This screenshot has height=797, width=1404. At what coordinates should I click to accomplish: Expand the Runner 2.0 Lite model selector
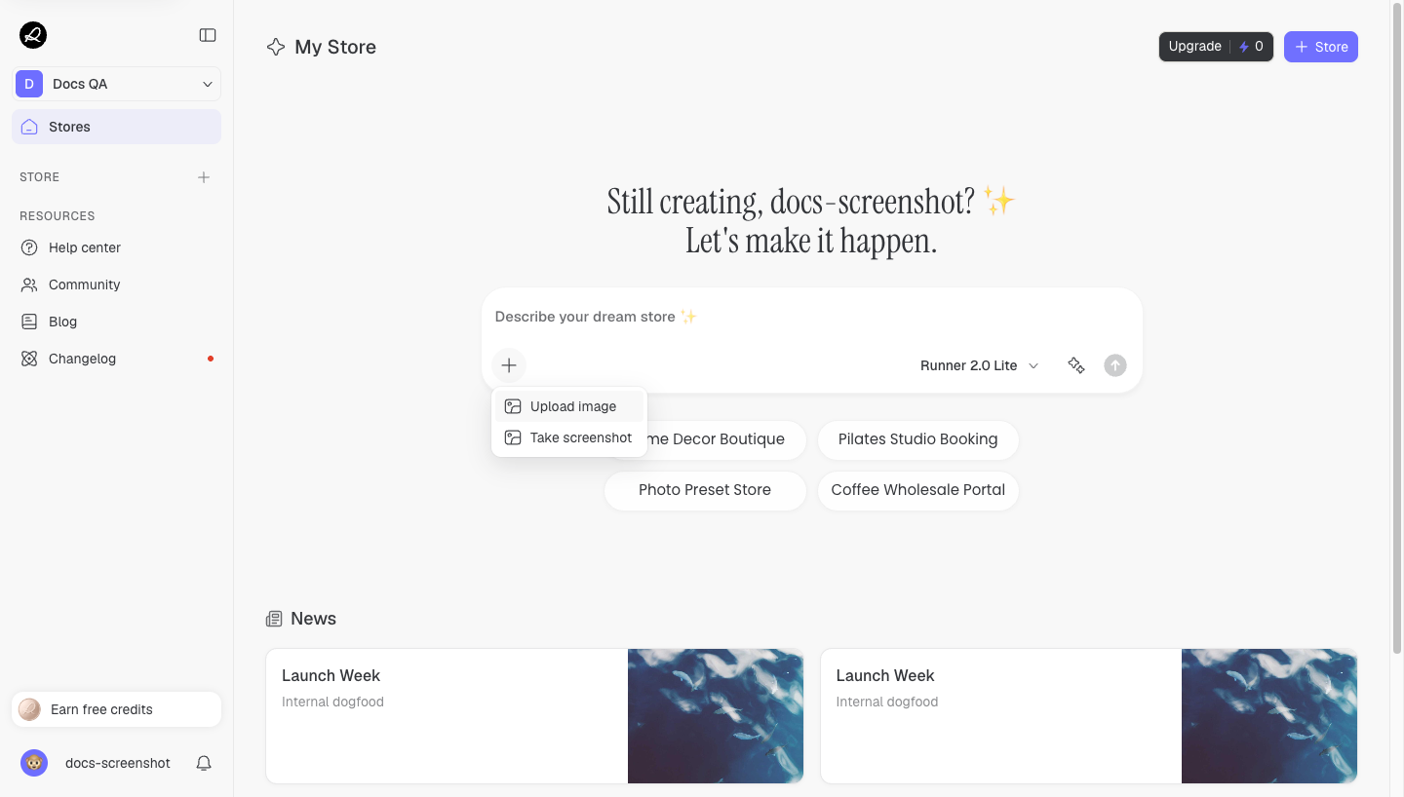coord(979,365)
